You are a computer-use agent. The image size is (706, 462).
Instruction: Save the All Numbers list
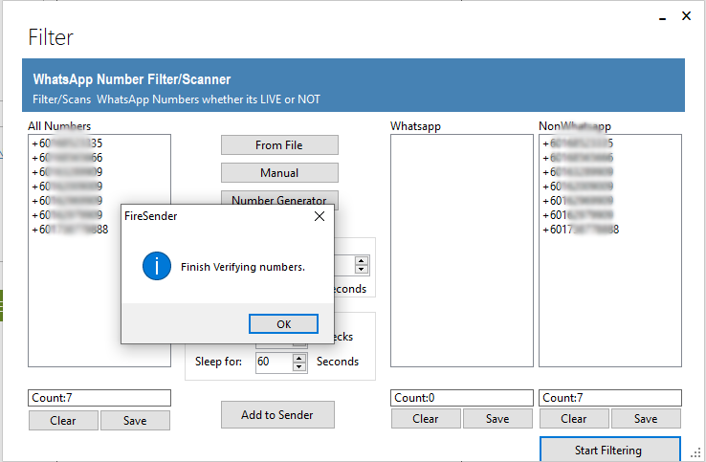[x=135, y=420]
